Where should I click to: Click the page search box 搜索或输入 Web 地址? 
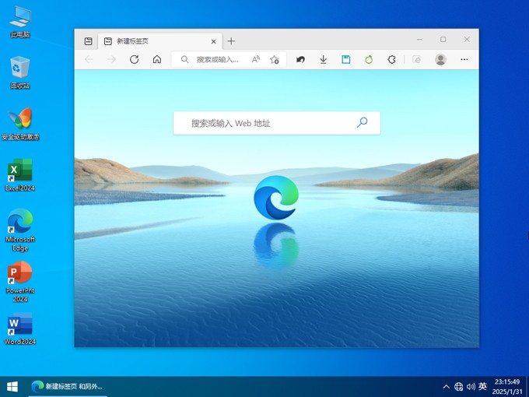(x=277, y=123)
